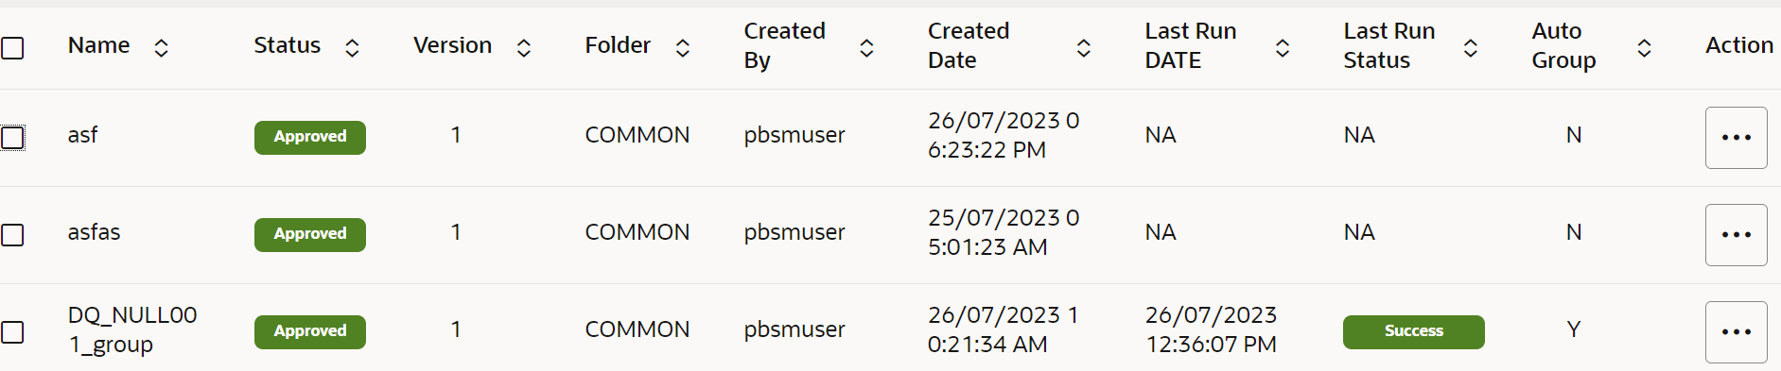Select the checkbox for row asf
The width and height of the screenshot is (1781, 371).
pyautogui.click(x=12, y=138)
